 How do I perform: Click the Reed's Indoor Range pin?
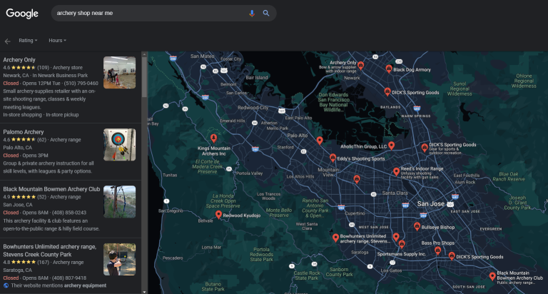pos(396,172)
